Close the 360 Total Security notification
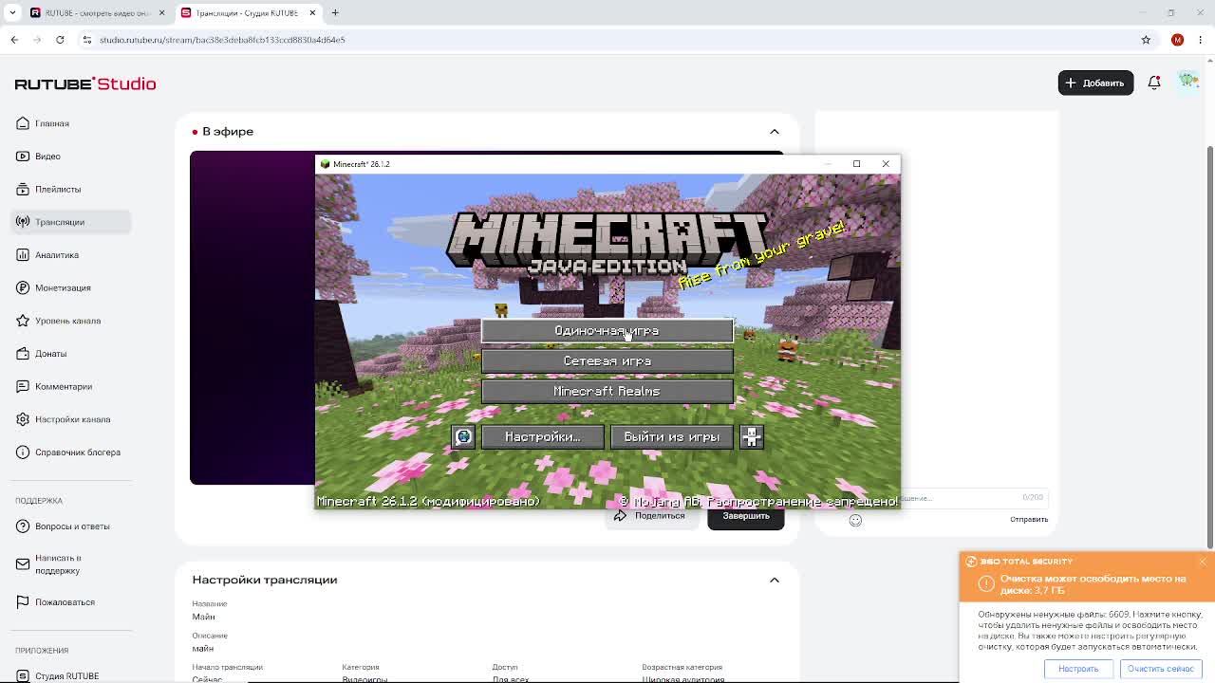This screenshot has height=683, width=1215. pyautogui.click(x=1203, y=562)
